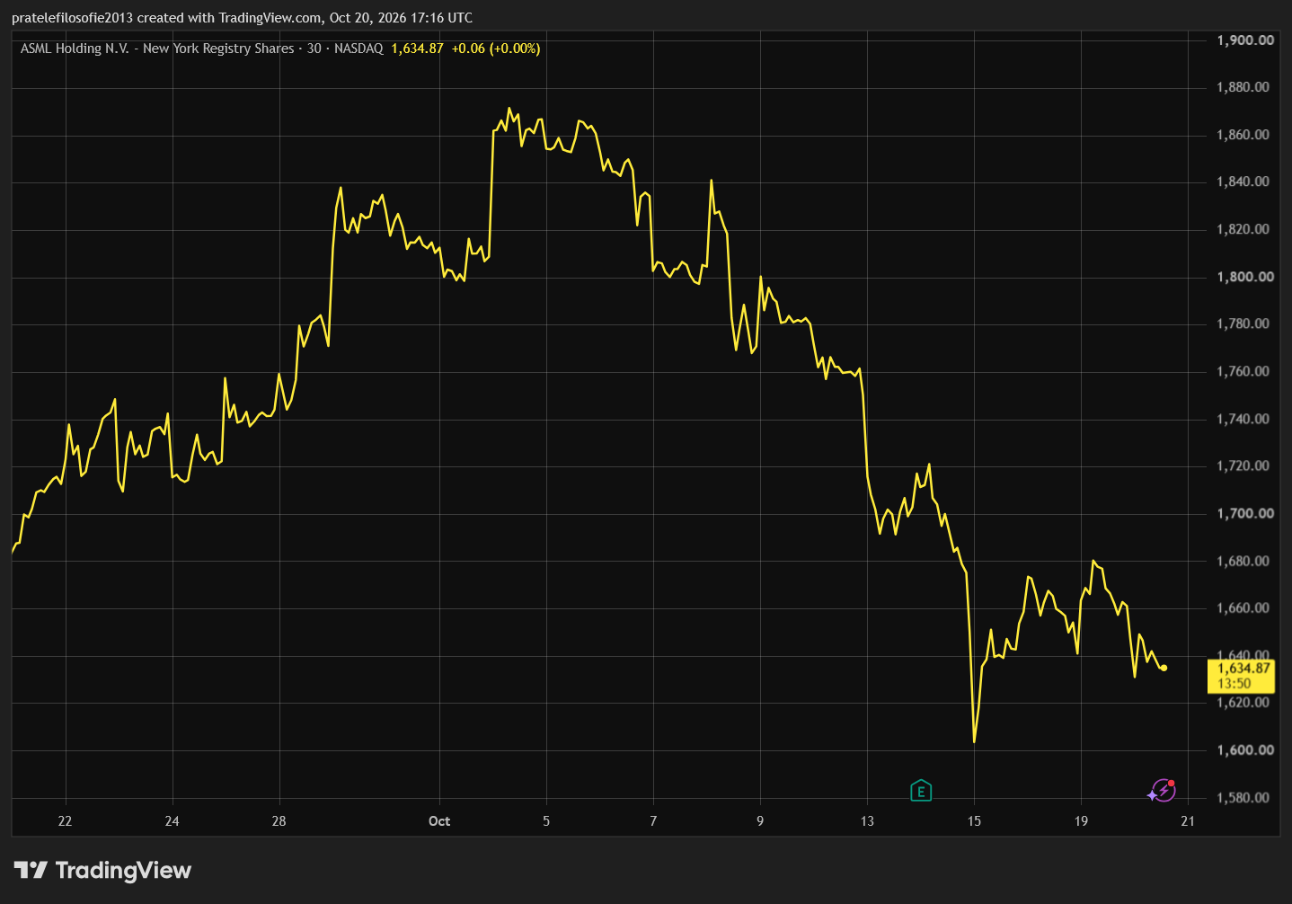Click the 1,700.00 price scale label
The width and height of the screenshot is (1292, 904).
tap(1245, 513)
